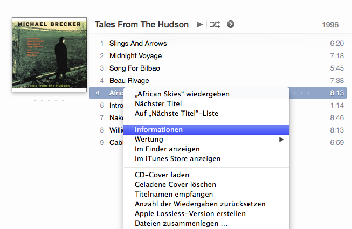The width and height of the screenshot is (352, 229).
Task: Play the Tales From The Hudson album
Action: [x=199, y=24]
